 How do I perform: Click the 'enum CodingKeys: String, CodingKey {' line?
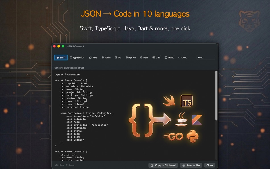coord(87,113)
